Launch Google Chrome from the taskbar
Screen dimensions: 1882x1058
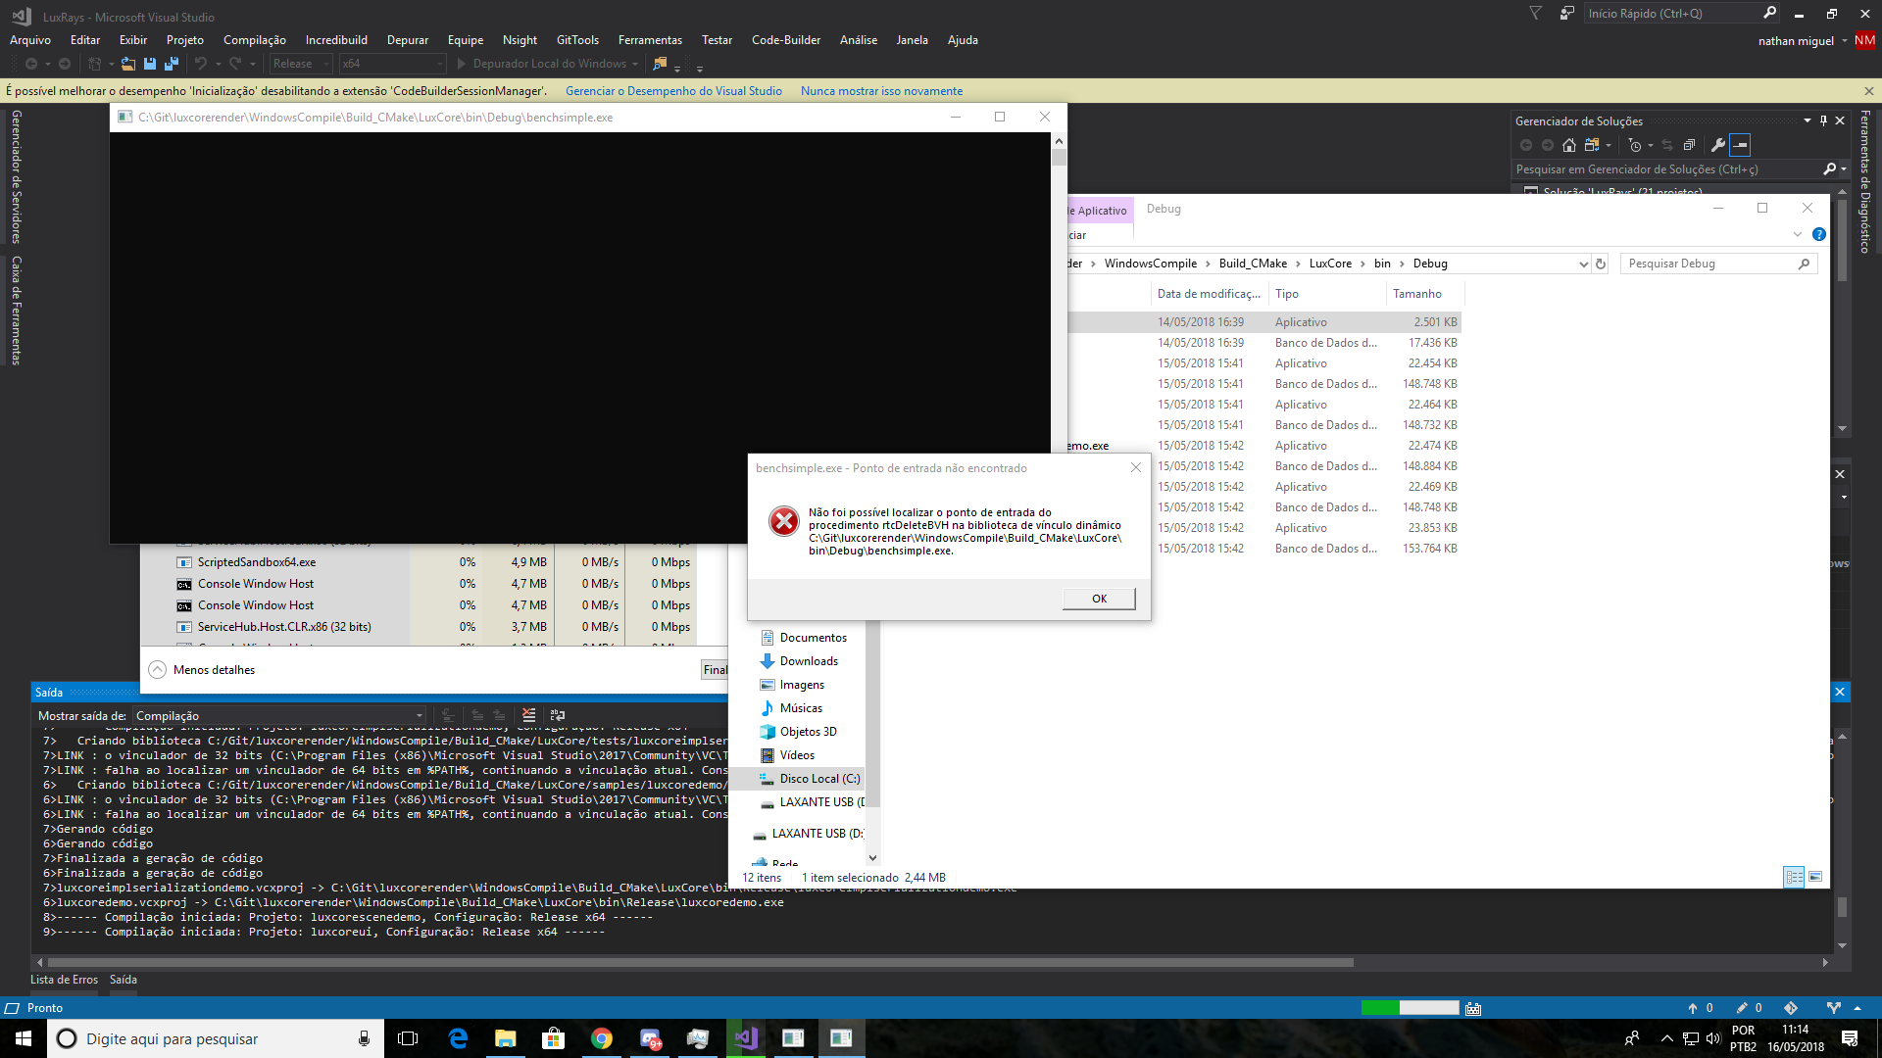click(602, 1037)
